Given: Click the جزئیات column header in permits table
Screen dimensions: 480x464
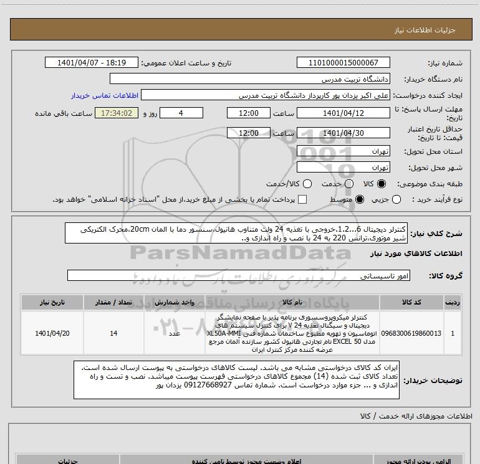Looking at the screenshot, I should coord(68,460).
